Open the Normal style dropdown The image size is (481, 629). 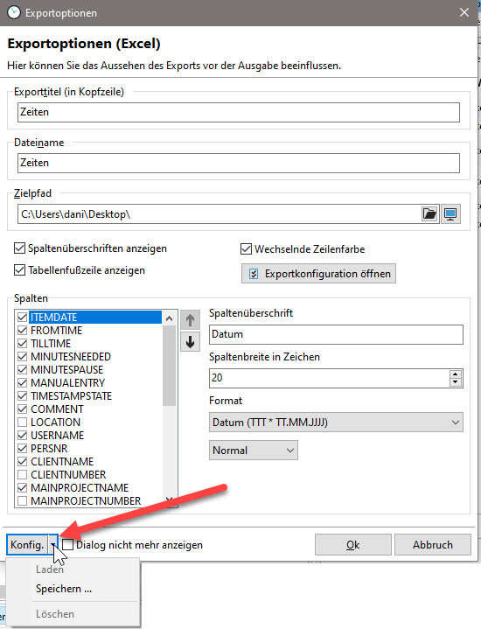coord(253,450)
